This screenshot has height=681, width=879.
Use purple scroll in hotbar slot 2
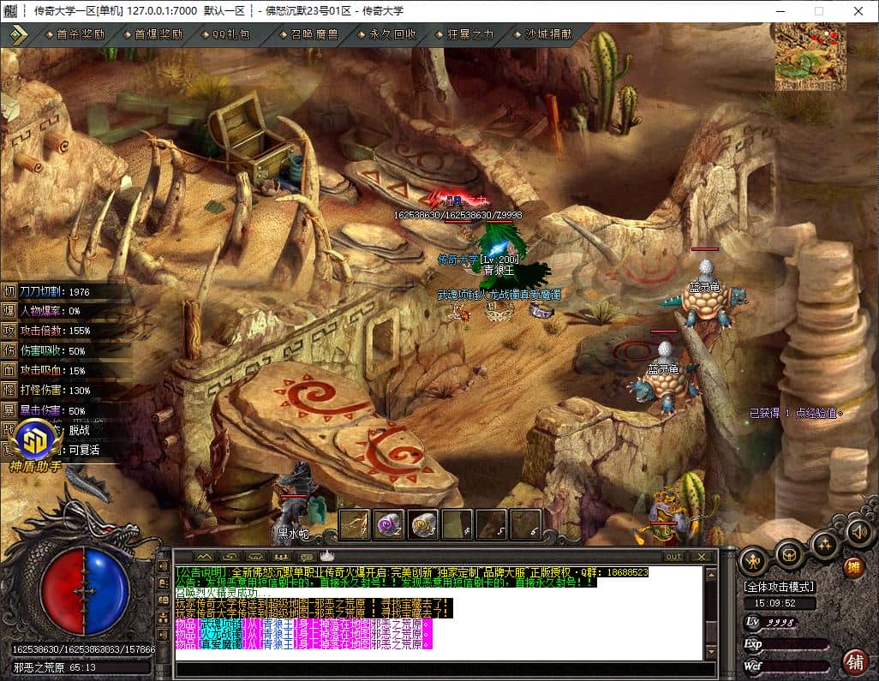(389, 524)
